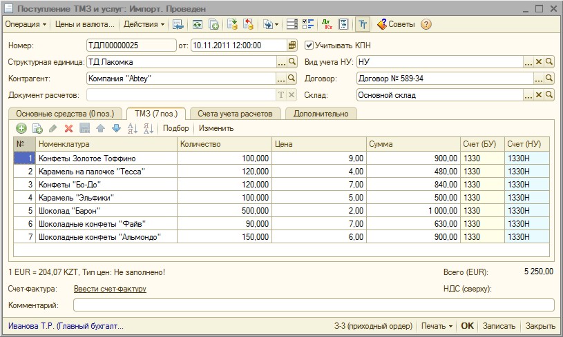This screenshot has width=563, height=337.
Task: Click the green add row icon
Action: click(21, 128)
